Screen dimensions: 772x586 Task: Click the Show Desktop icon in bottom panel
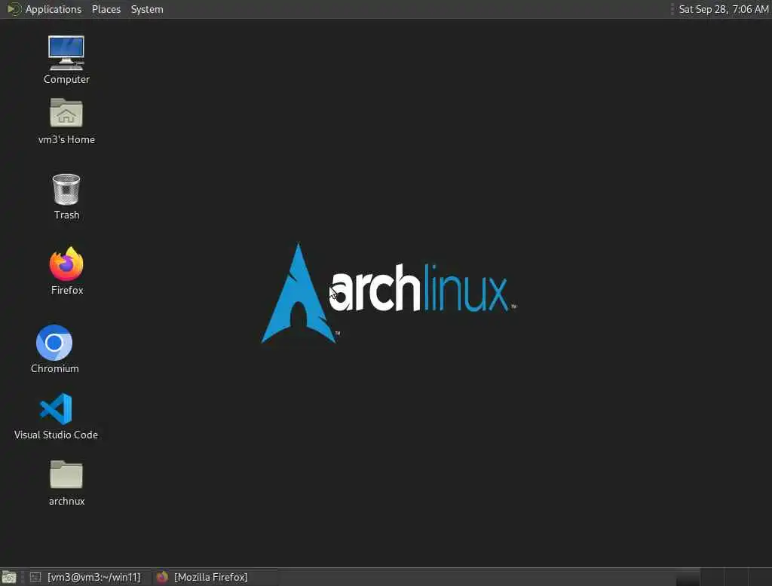9,577
